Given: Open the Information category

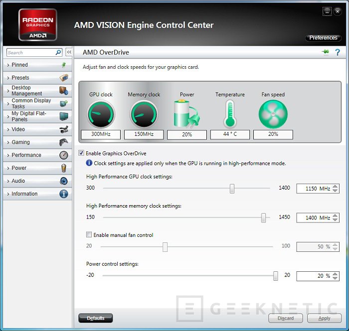Looking at the screenshot, I should point(37,194).
